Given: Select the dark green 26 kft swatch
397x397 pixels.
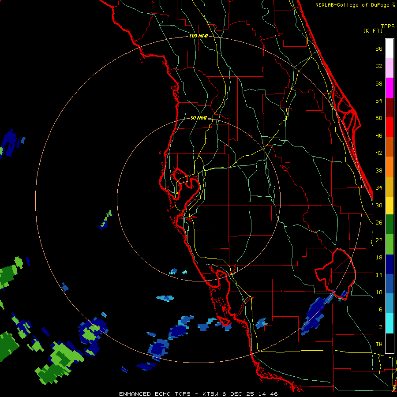Looking at the screenshot, I should (x=390, y=225).
